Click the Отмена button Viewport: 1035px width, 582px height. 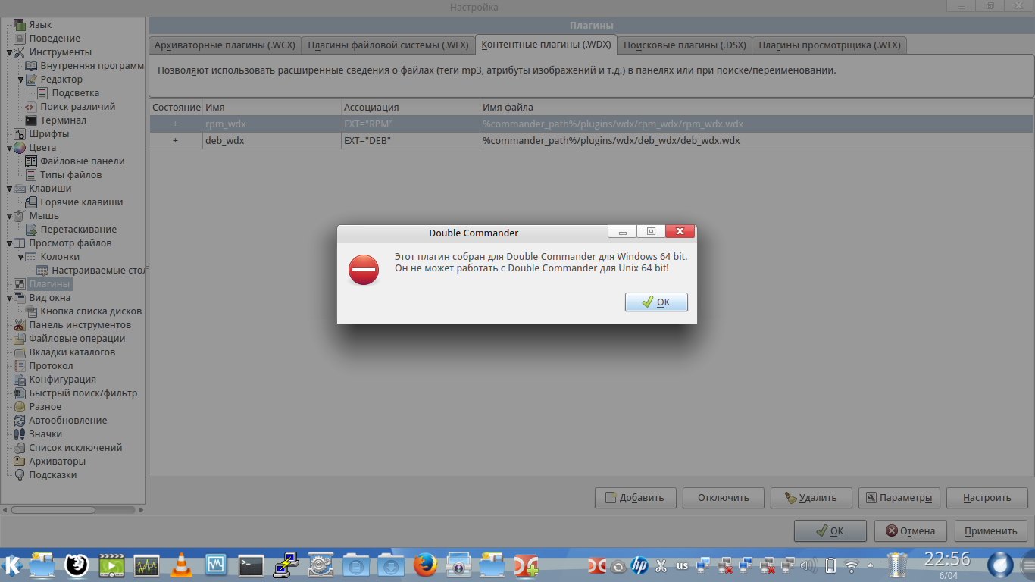[911, 530]
